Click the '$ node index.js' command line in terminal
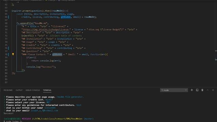 point(13,121)
